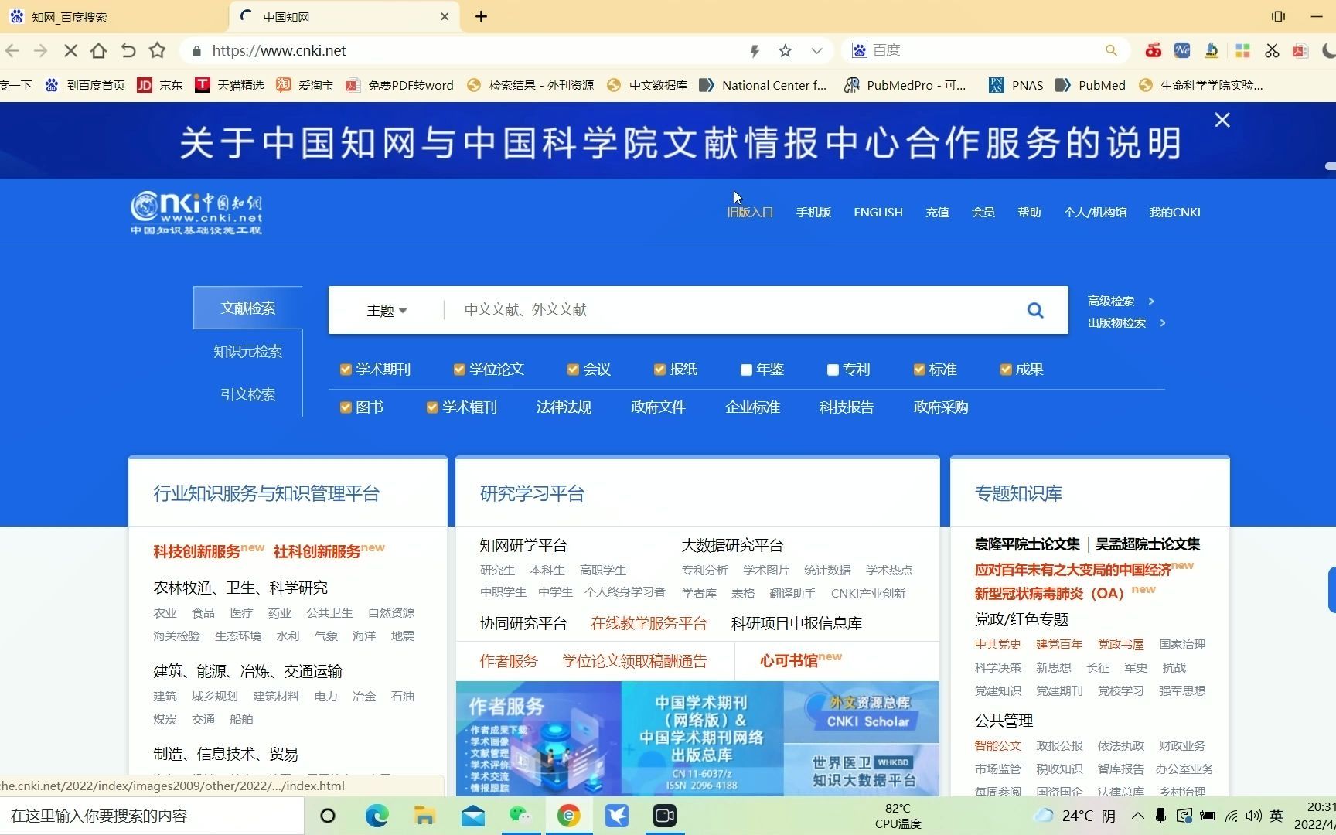
Task: Click the 旧版入口 link
Action: [749, 212]
